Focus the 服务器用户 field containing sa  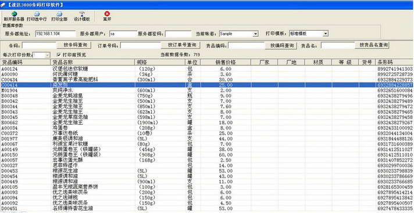pos(123,34)
